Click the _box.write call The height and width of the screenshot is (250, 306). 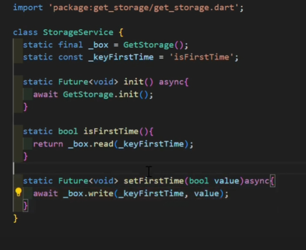pos(88,194)
